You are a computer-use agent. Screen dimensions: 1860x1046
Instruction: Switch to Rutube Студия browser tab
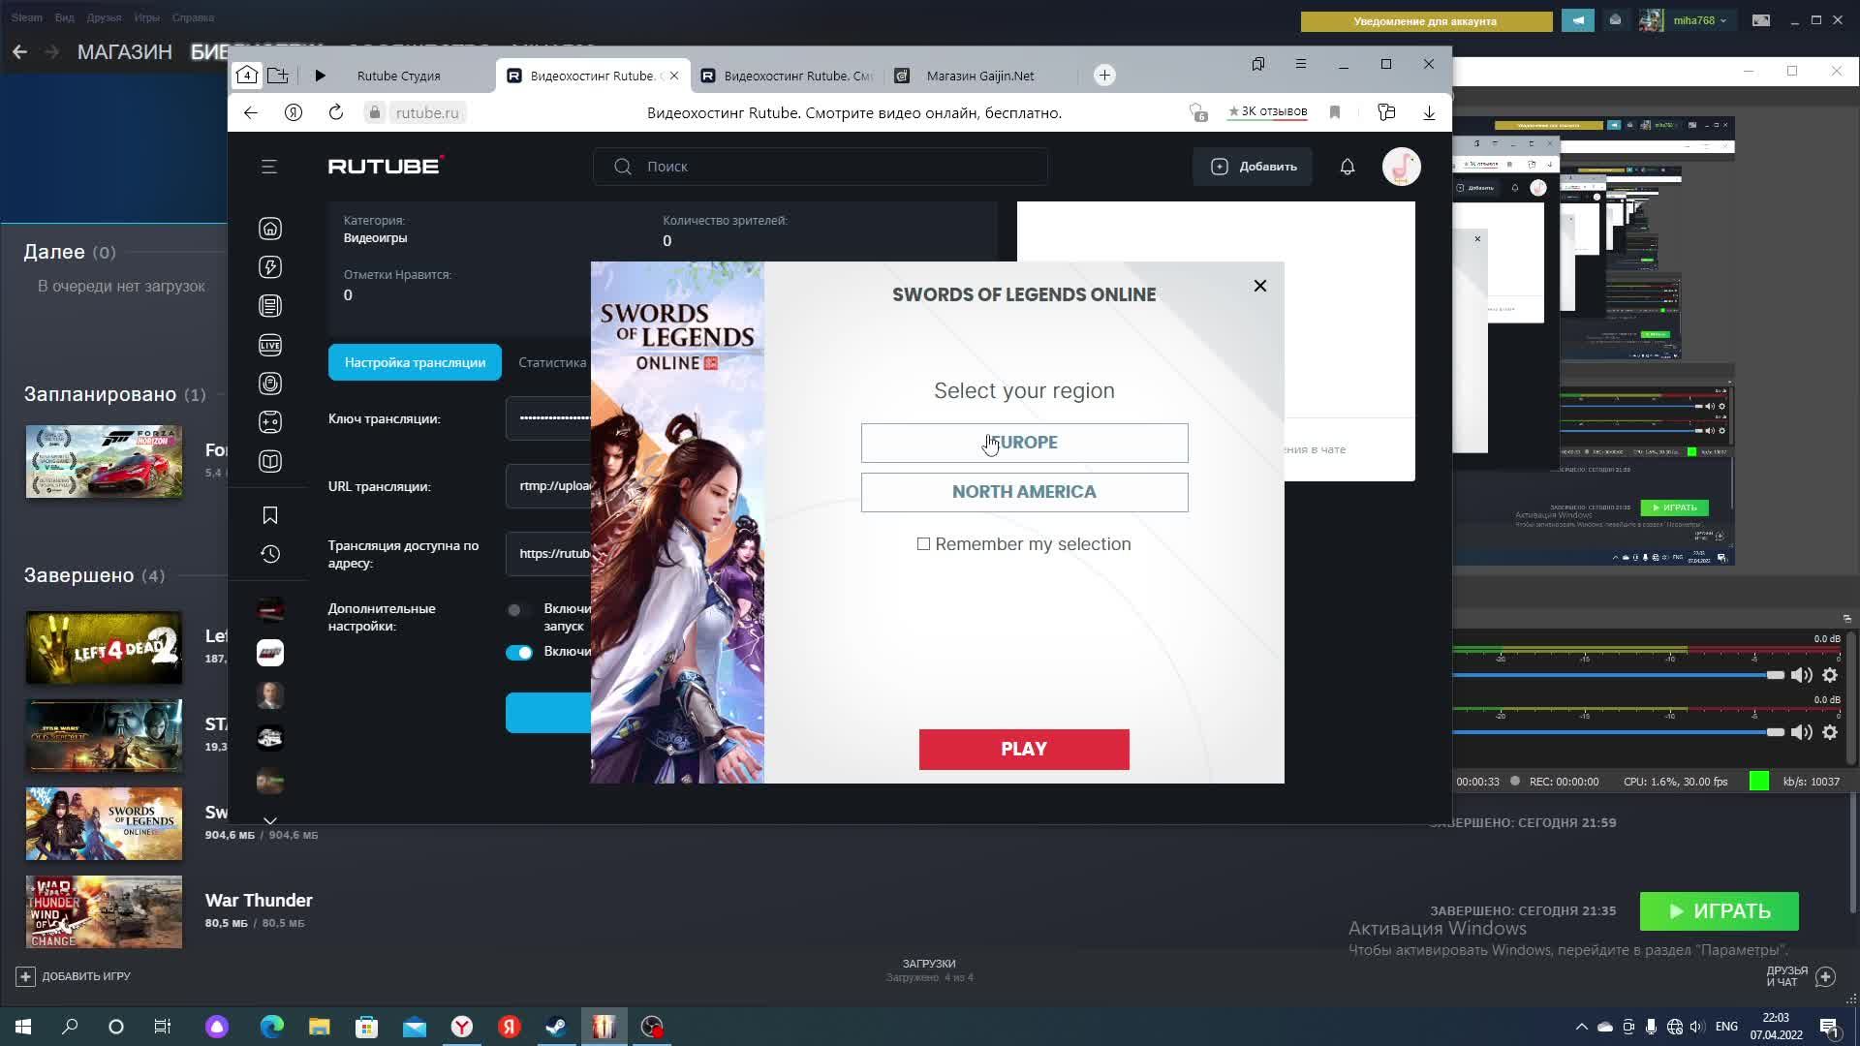[x=397, y=76]
